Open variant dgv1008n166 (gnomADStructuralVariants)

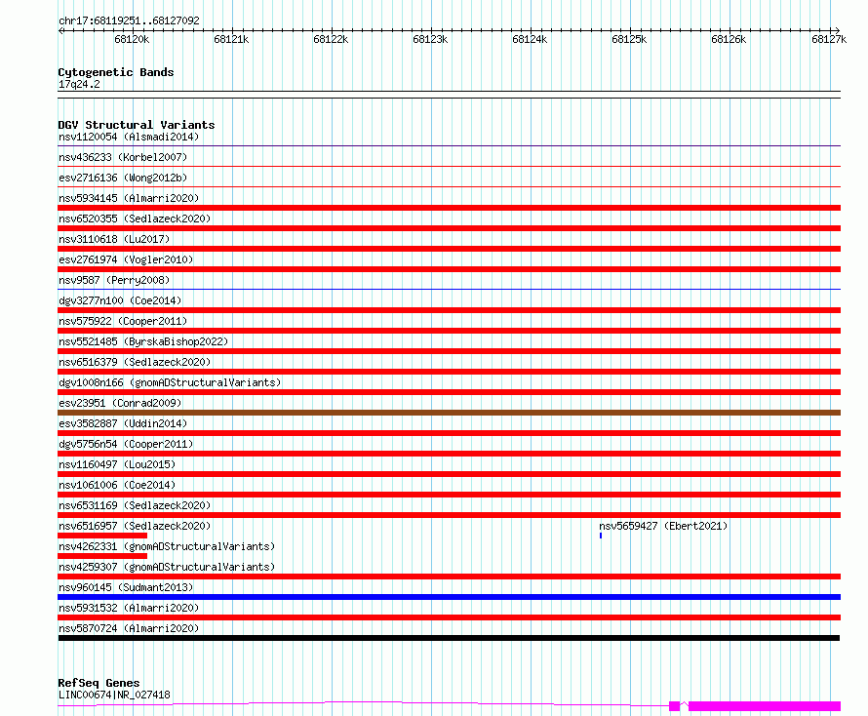pos(170,382)
